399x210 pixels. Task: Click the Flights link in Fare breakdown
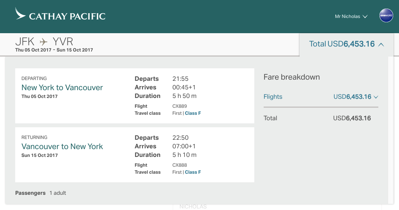pyautogui.click(x=273, y=97)
